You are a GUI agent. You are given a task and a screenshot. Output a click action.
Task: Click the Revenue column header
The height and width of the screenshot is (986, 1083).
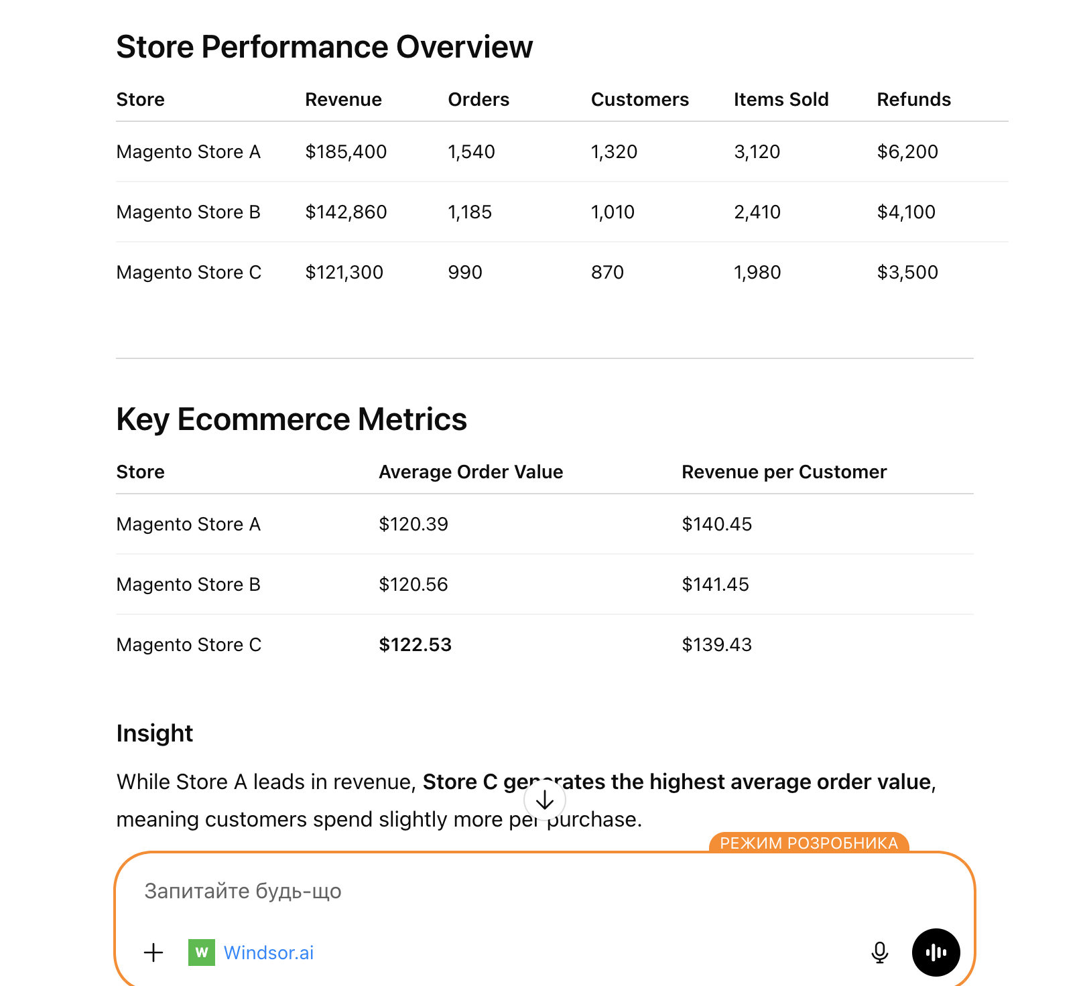tap(343, 99)
